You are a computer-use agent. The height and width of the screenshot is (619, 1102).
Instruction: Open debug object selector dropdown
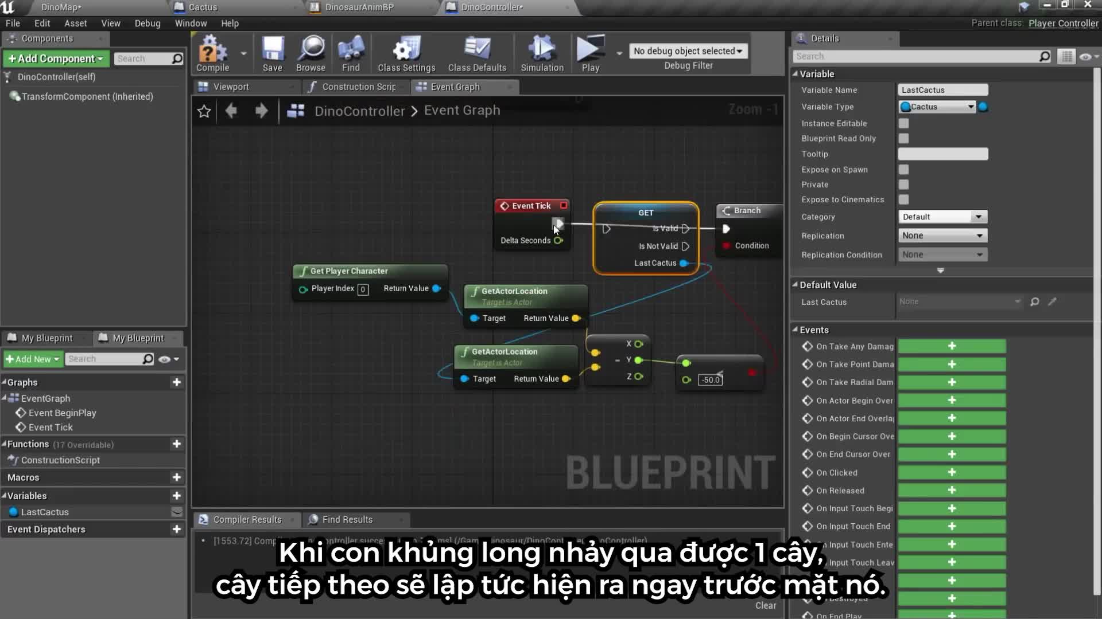(688, 51)
